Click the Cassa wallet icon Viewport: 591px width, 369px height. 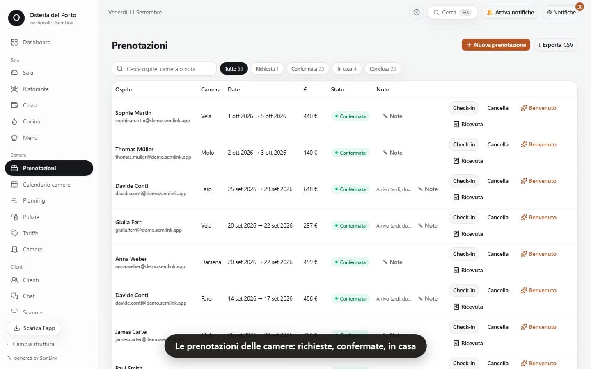(x=14, y=105)
